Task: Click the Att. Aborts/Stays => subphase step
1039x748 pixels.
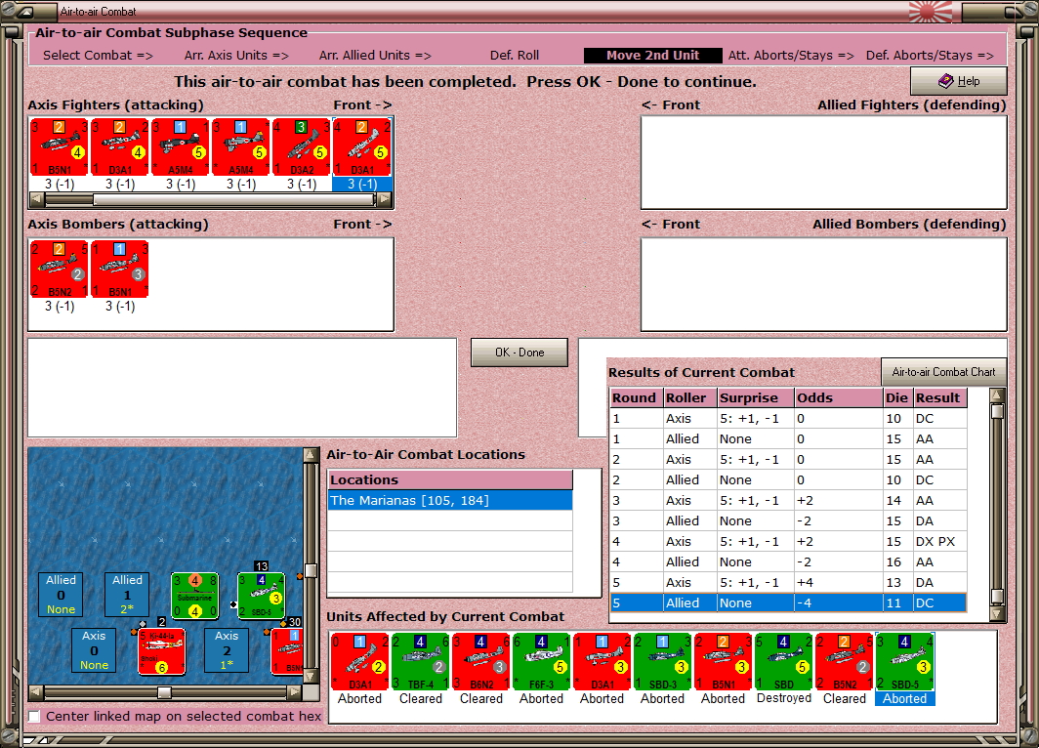Action: [x=791, y=56]
